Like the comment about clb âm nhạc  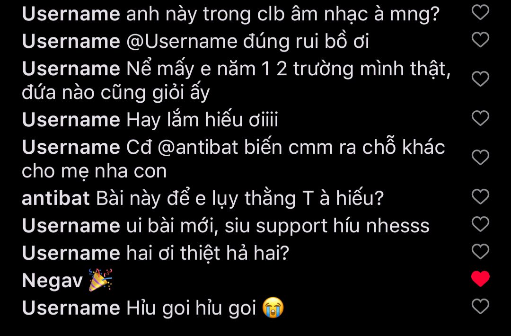480,12
